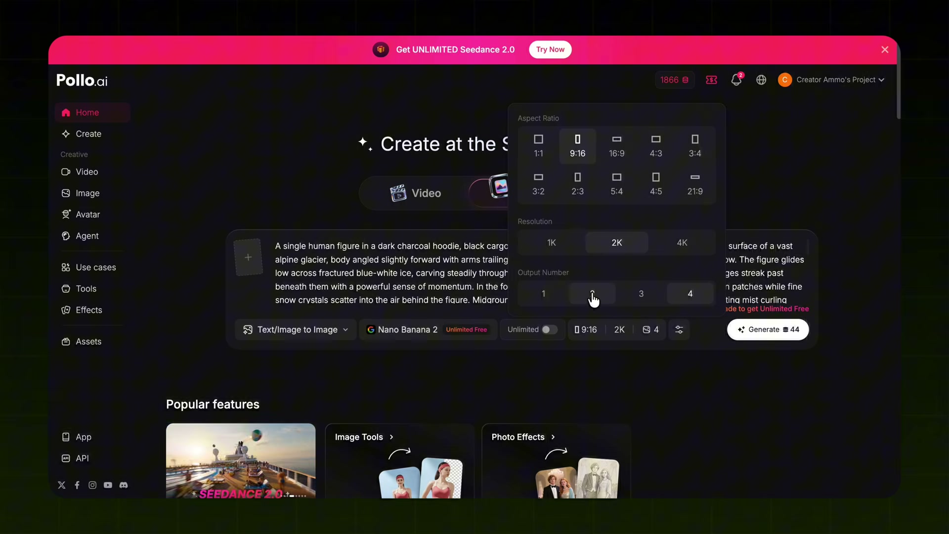The image size is (949, 534).
Task: Go to Home in the sidebar
Action: point(92,113)
